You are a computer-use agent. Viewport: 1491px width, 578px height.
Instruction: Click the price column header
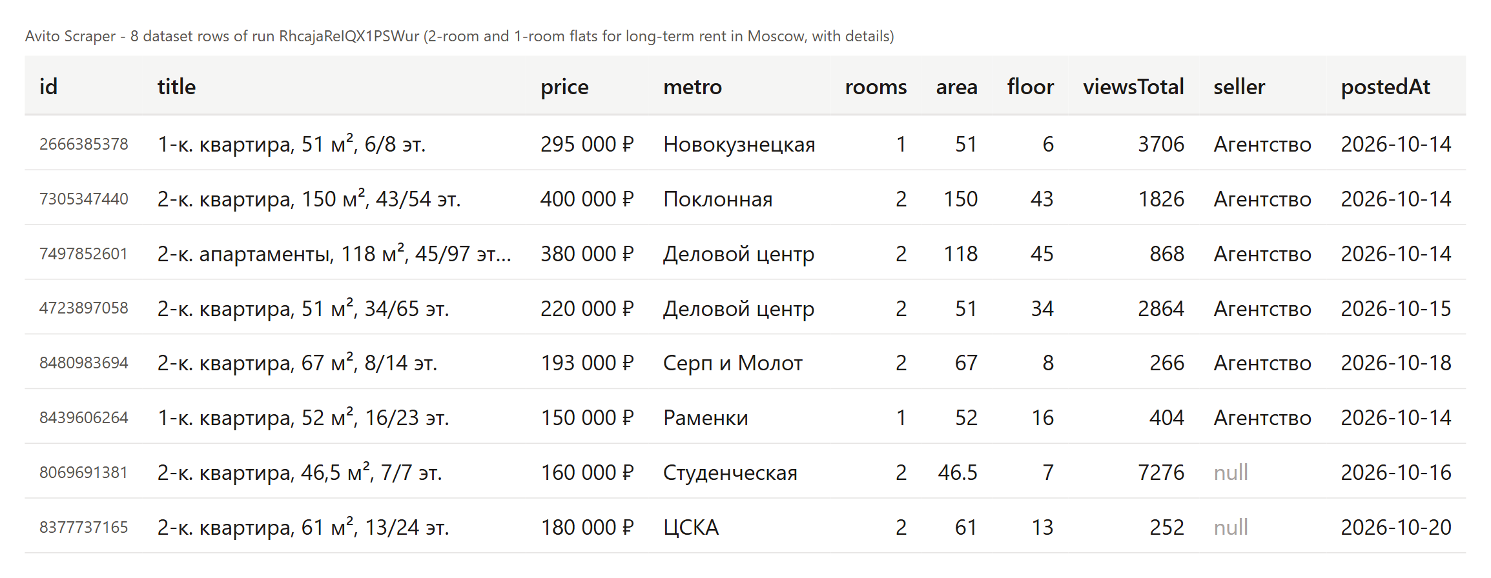point(564,86)
